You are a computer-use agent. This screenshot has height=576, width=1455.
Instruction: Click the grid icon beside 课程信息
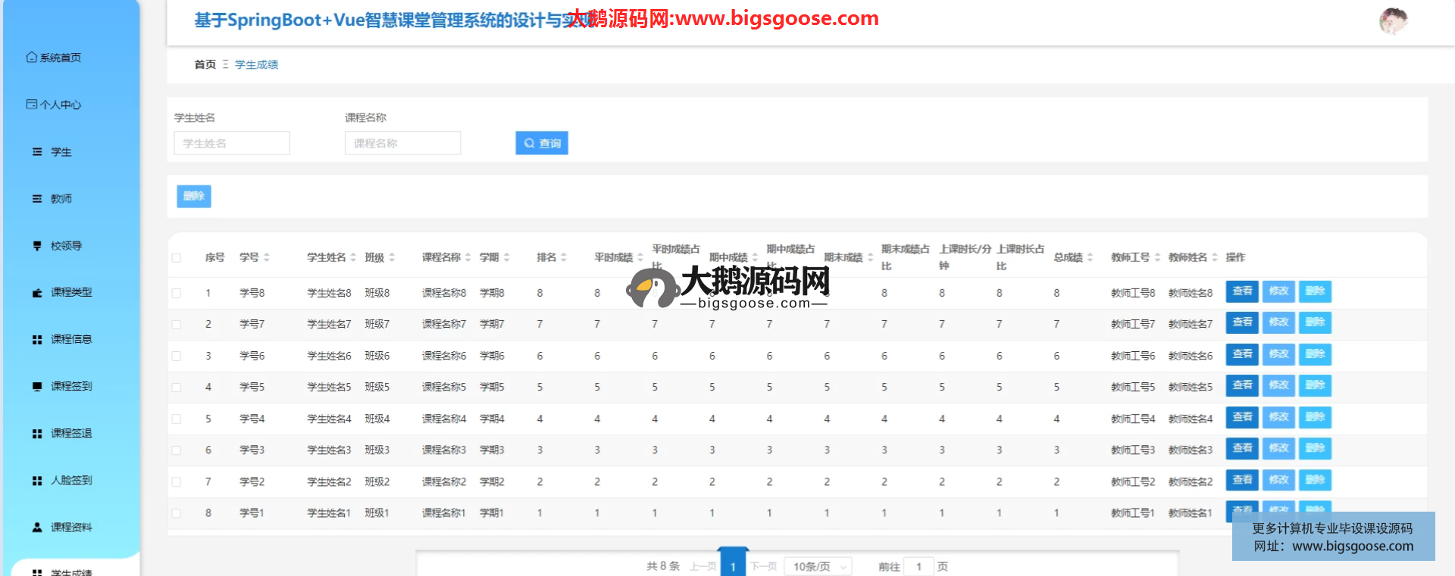(x=37, y=340)
